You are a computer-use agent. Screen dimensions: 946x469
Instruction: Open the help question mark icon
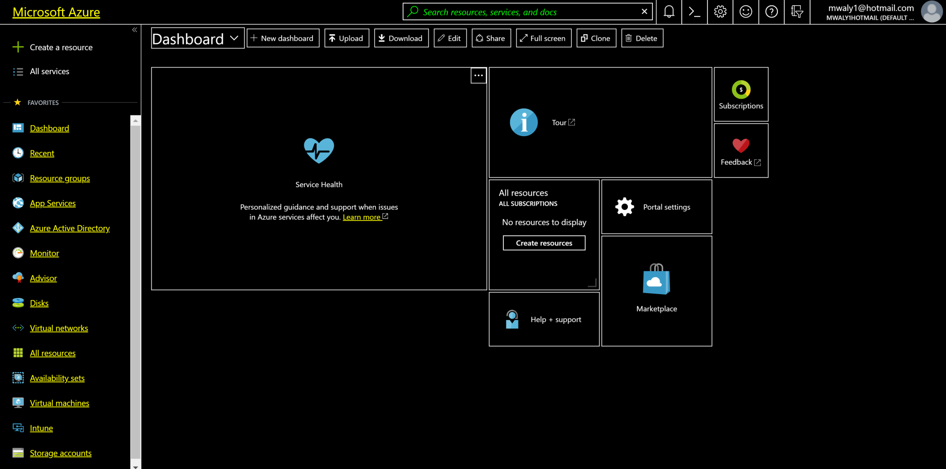[771, 12]
